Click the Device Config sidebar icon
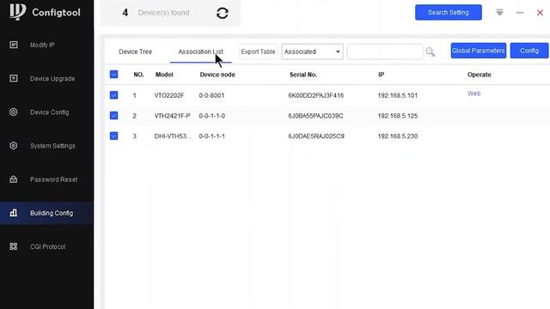 click(x=14, y=112)
